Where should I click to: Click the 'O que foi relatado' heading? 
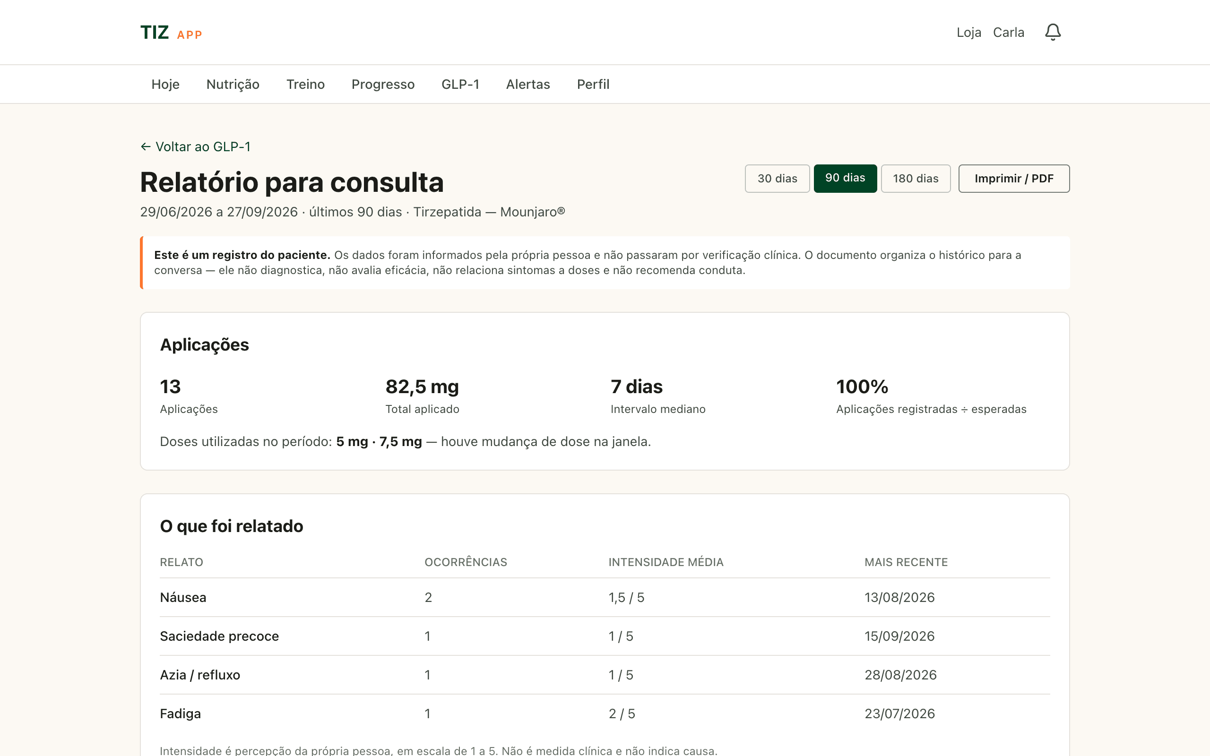(232, 526)
